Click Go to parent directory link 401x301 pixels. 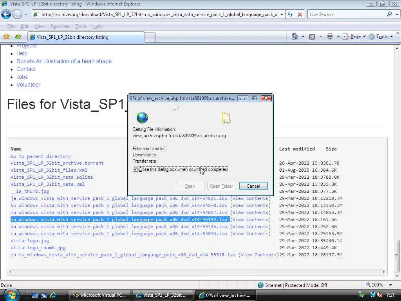coord(41,156)
